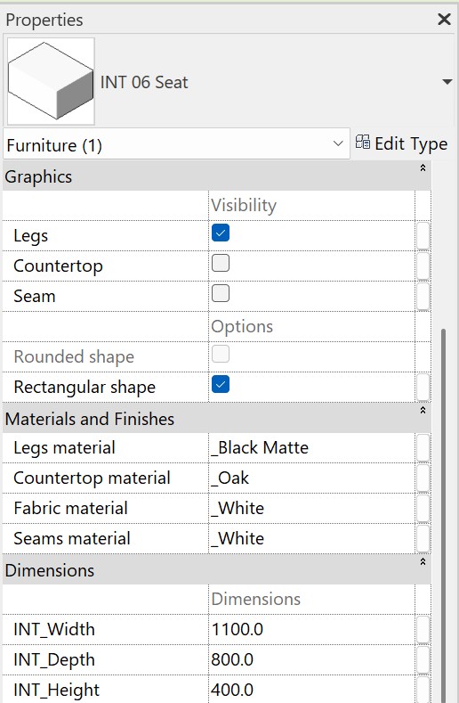The image size is (459, 703).
Task: Collapse the Graphics section
Action: pyautogui.click(x=423, y=168)
